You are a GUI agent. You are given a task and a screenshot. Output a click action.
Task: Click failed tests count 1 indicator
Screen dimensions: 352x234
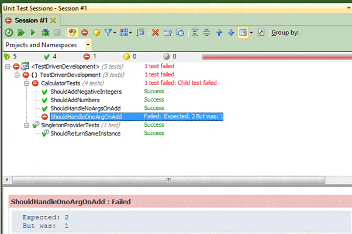tap(90, 57)
